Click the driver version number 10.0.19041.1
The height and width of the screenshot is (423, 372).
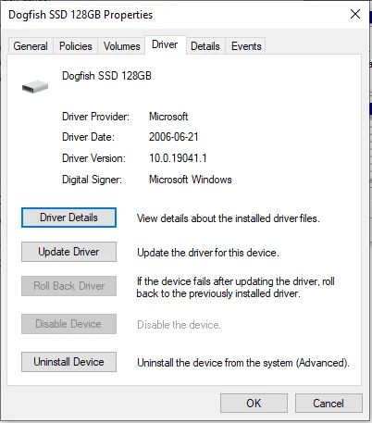click(x=178, y=158)
